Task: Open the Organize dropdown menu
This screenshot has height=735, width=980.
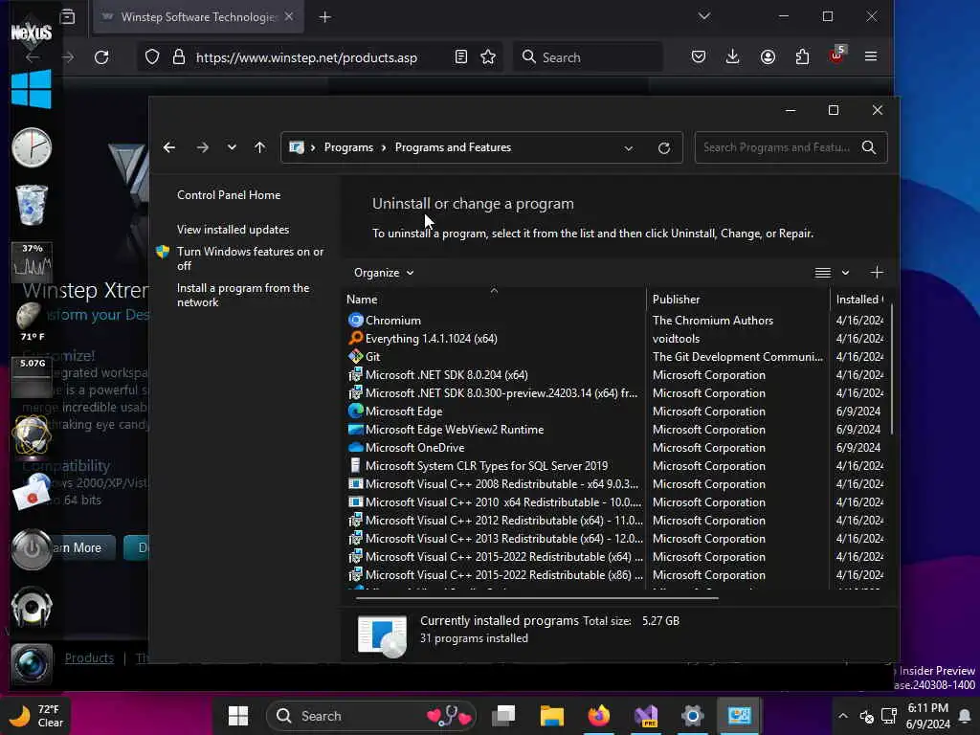Action: click(384, 273)
